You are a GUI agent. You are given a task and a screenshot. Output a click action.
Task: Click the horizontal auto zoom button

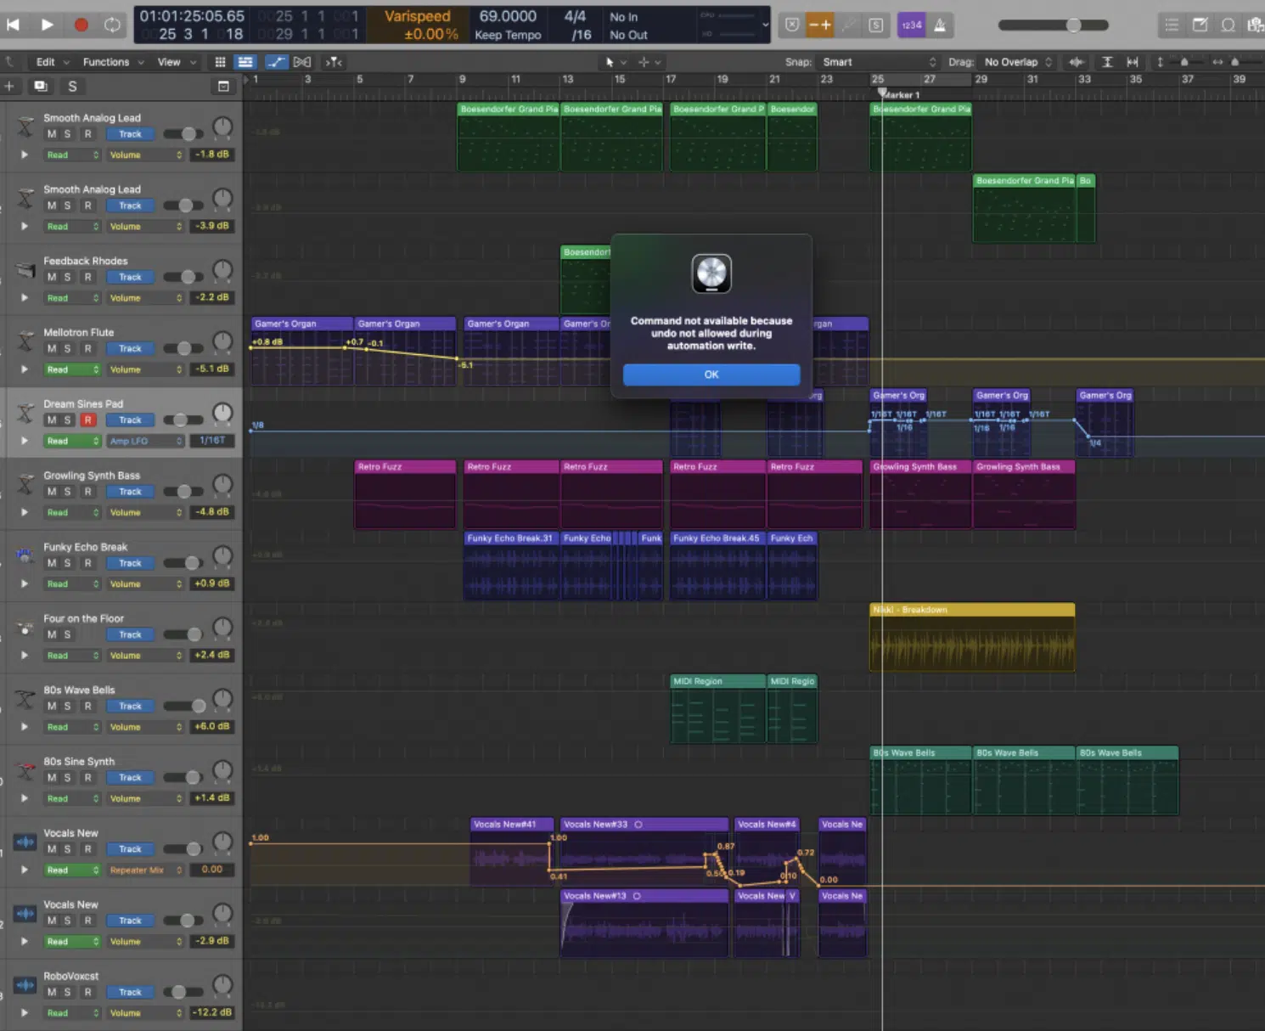click(1133, 62)
